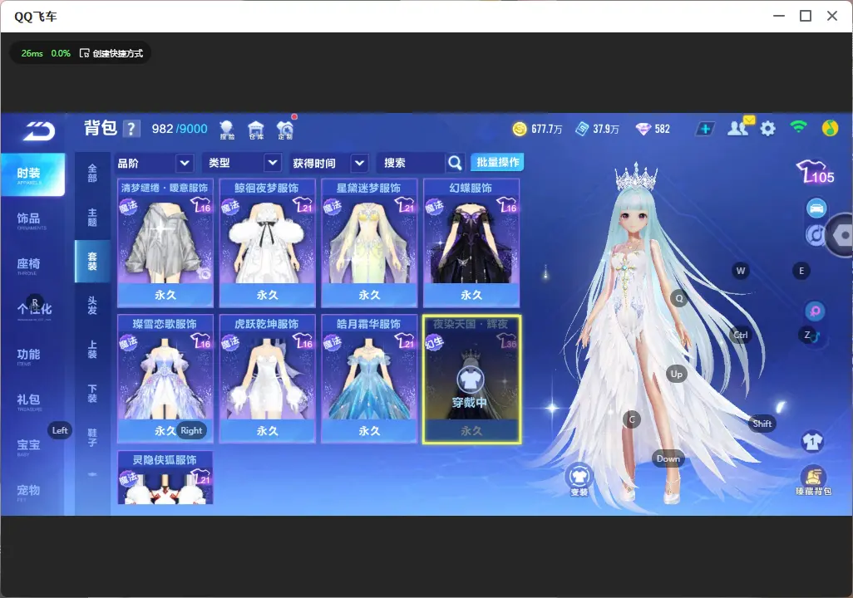This screenshot has width=853, height=598.
Task: Click the 搜索 search input field
Action: point(412,163)
